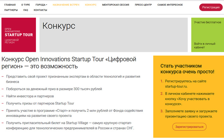Click the Участие бесплатное text in green block
Image resolution: width=224 pixels, height=139 pixels.
click(x=208, y=22)
